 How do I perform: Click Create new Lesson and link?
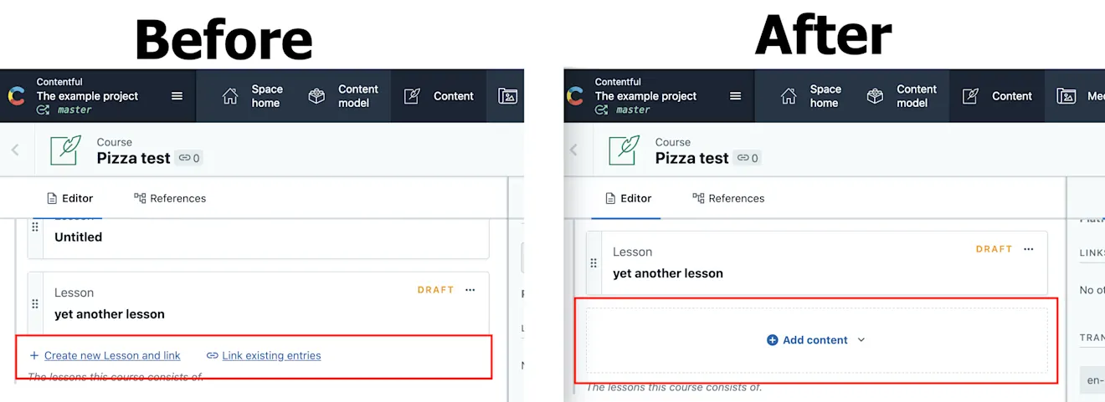point(105,355)
